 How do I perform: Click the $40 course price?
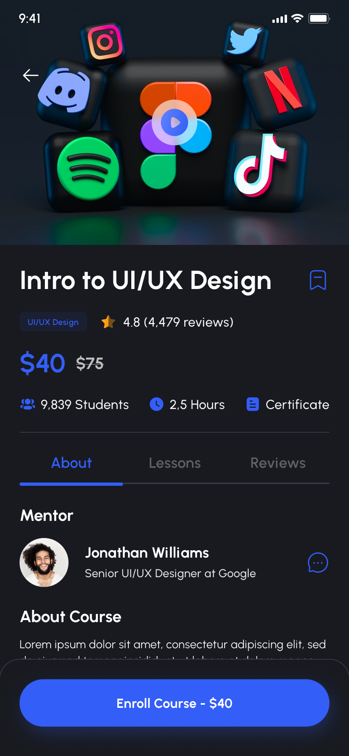pyautogui.click(x=42, y=363)
